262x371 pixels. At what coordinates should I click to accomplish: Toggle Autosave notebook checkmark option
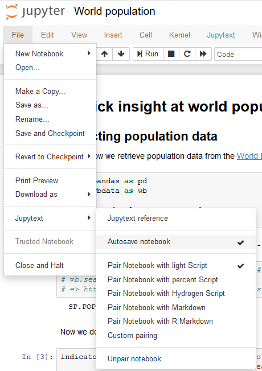coord(176,242)
